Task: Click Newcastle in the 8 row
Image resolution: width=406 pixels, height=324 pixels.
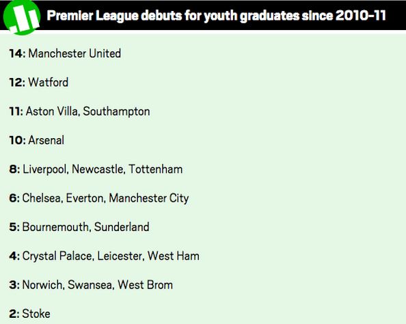Action: coord(98,169)
